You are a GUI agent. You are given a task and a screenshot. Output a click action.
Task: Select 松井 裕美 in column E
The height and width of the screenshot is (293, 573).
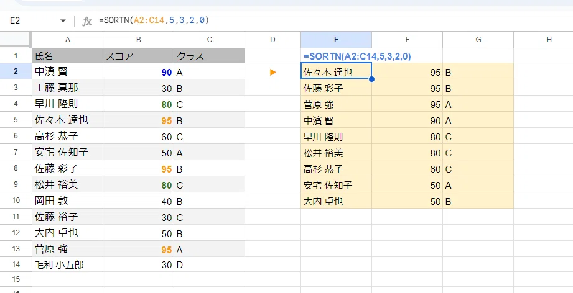pyautogui.click(x=336, y=152)
